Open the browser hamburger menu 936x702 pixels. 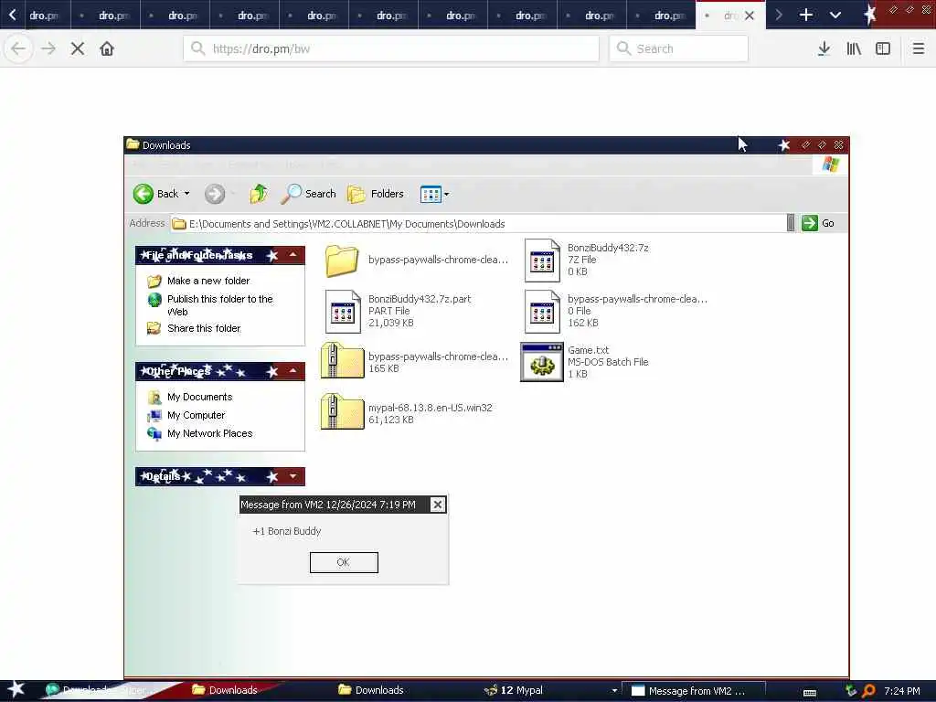coord(919,49)
